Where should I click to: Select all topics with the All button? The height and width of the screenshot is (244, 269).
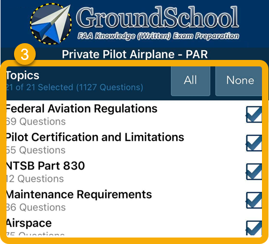[191, 80]
